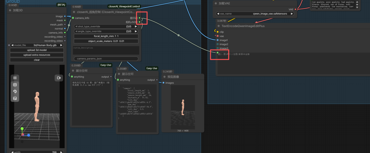Click the normal output slot dot

pos(65,28)
